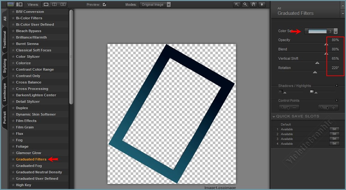This screenshot has width=346, height=190.
Task: Switch to the Landscape category tab
Action: coord(4,92)
